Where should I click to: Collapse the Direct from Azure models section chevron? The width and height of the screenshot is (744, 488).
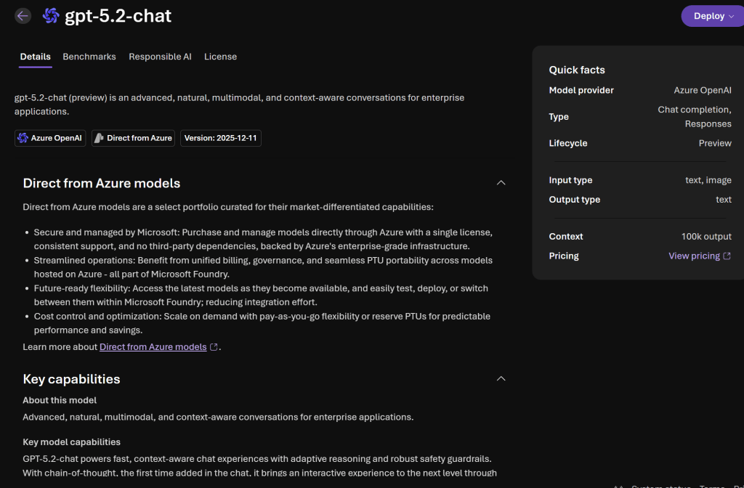501,183
